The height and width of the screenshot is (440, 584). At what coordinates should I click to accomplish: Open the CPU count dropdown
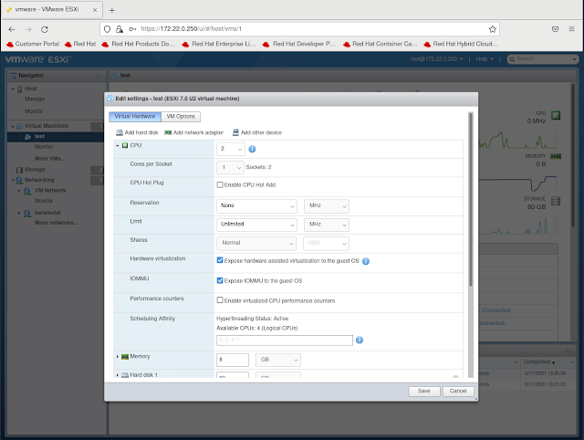pos(231,149)
